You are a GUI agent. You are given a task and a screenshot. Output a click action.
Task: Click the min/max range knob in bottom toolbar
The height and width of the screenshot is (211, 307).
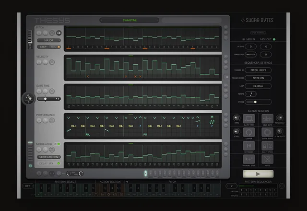75,174
